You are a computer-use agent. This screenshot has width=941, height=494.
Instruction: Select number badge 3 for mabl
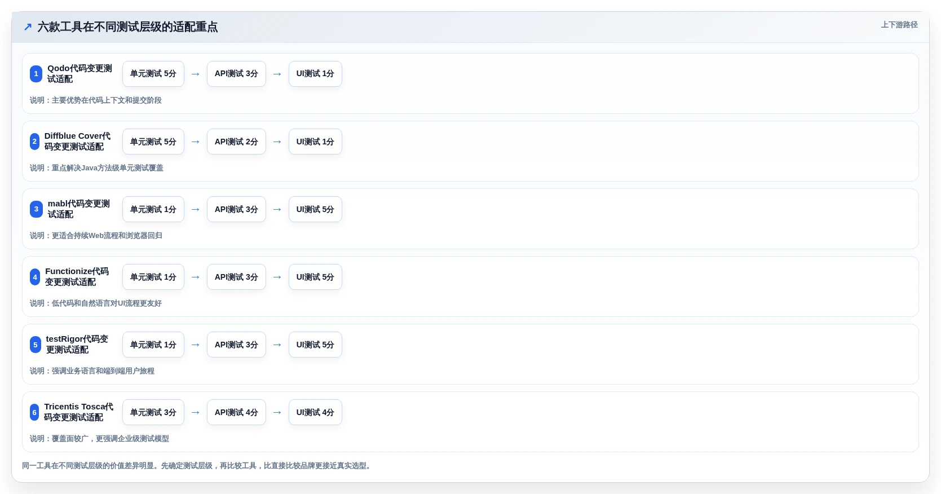[36, 209]
